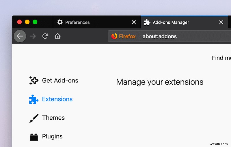Click the paintbrush Themes icon

[x=34, y=118]
